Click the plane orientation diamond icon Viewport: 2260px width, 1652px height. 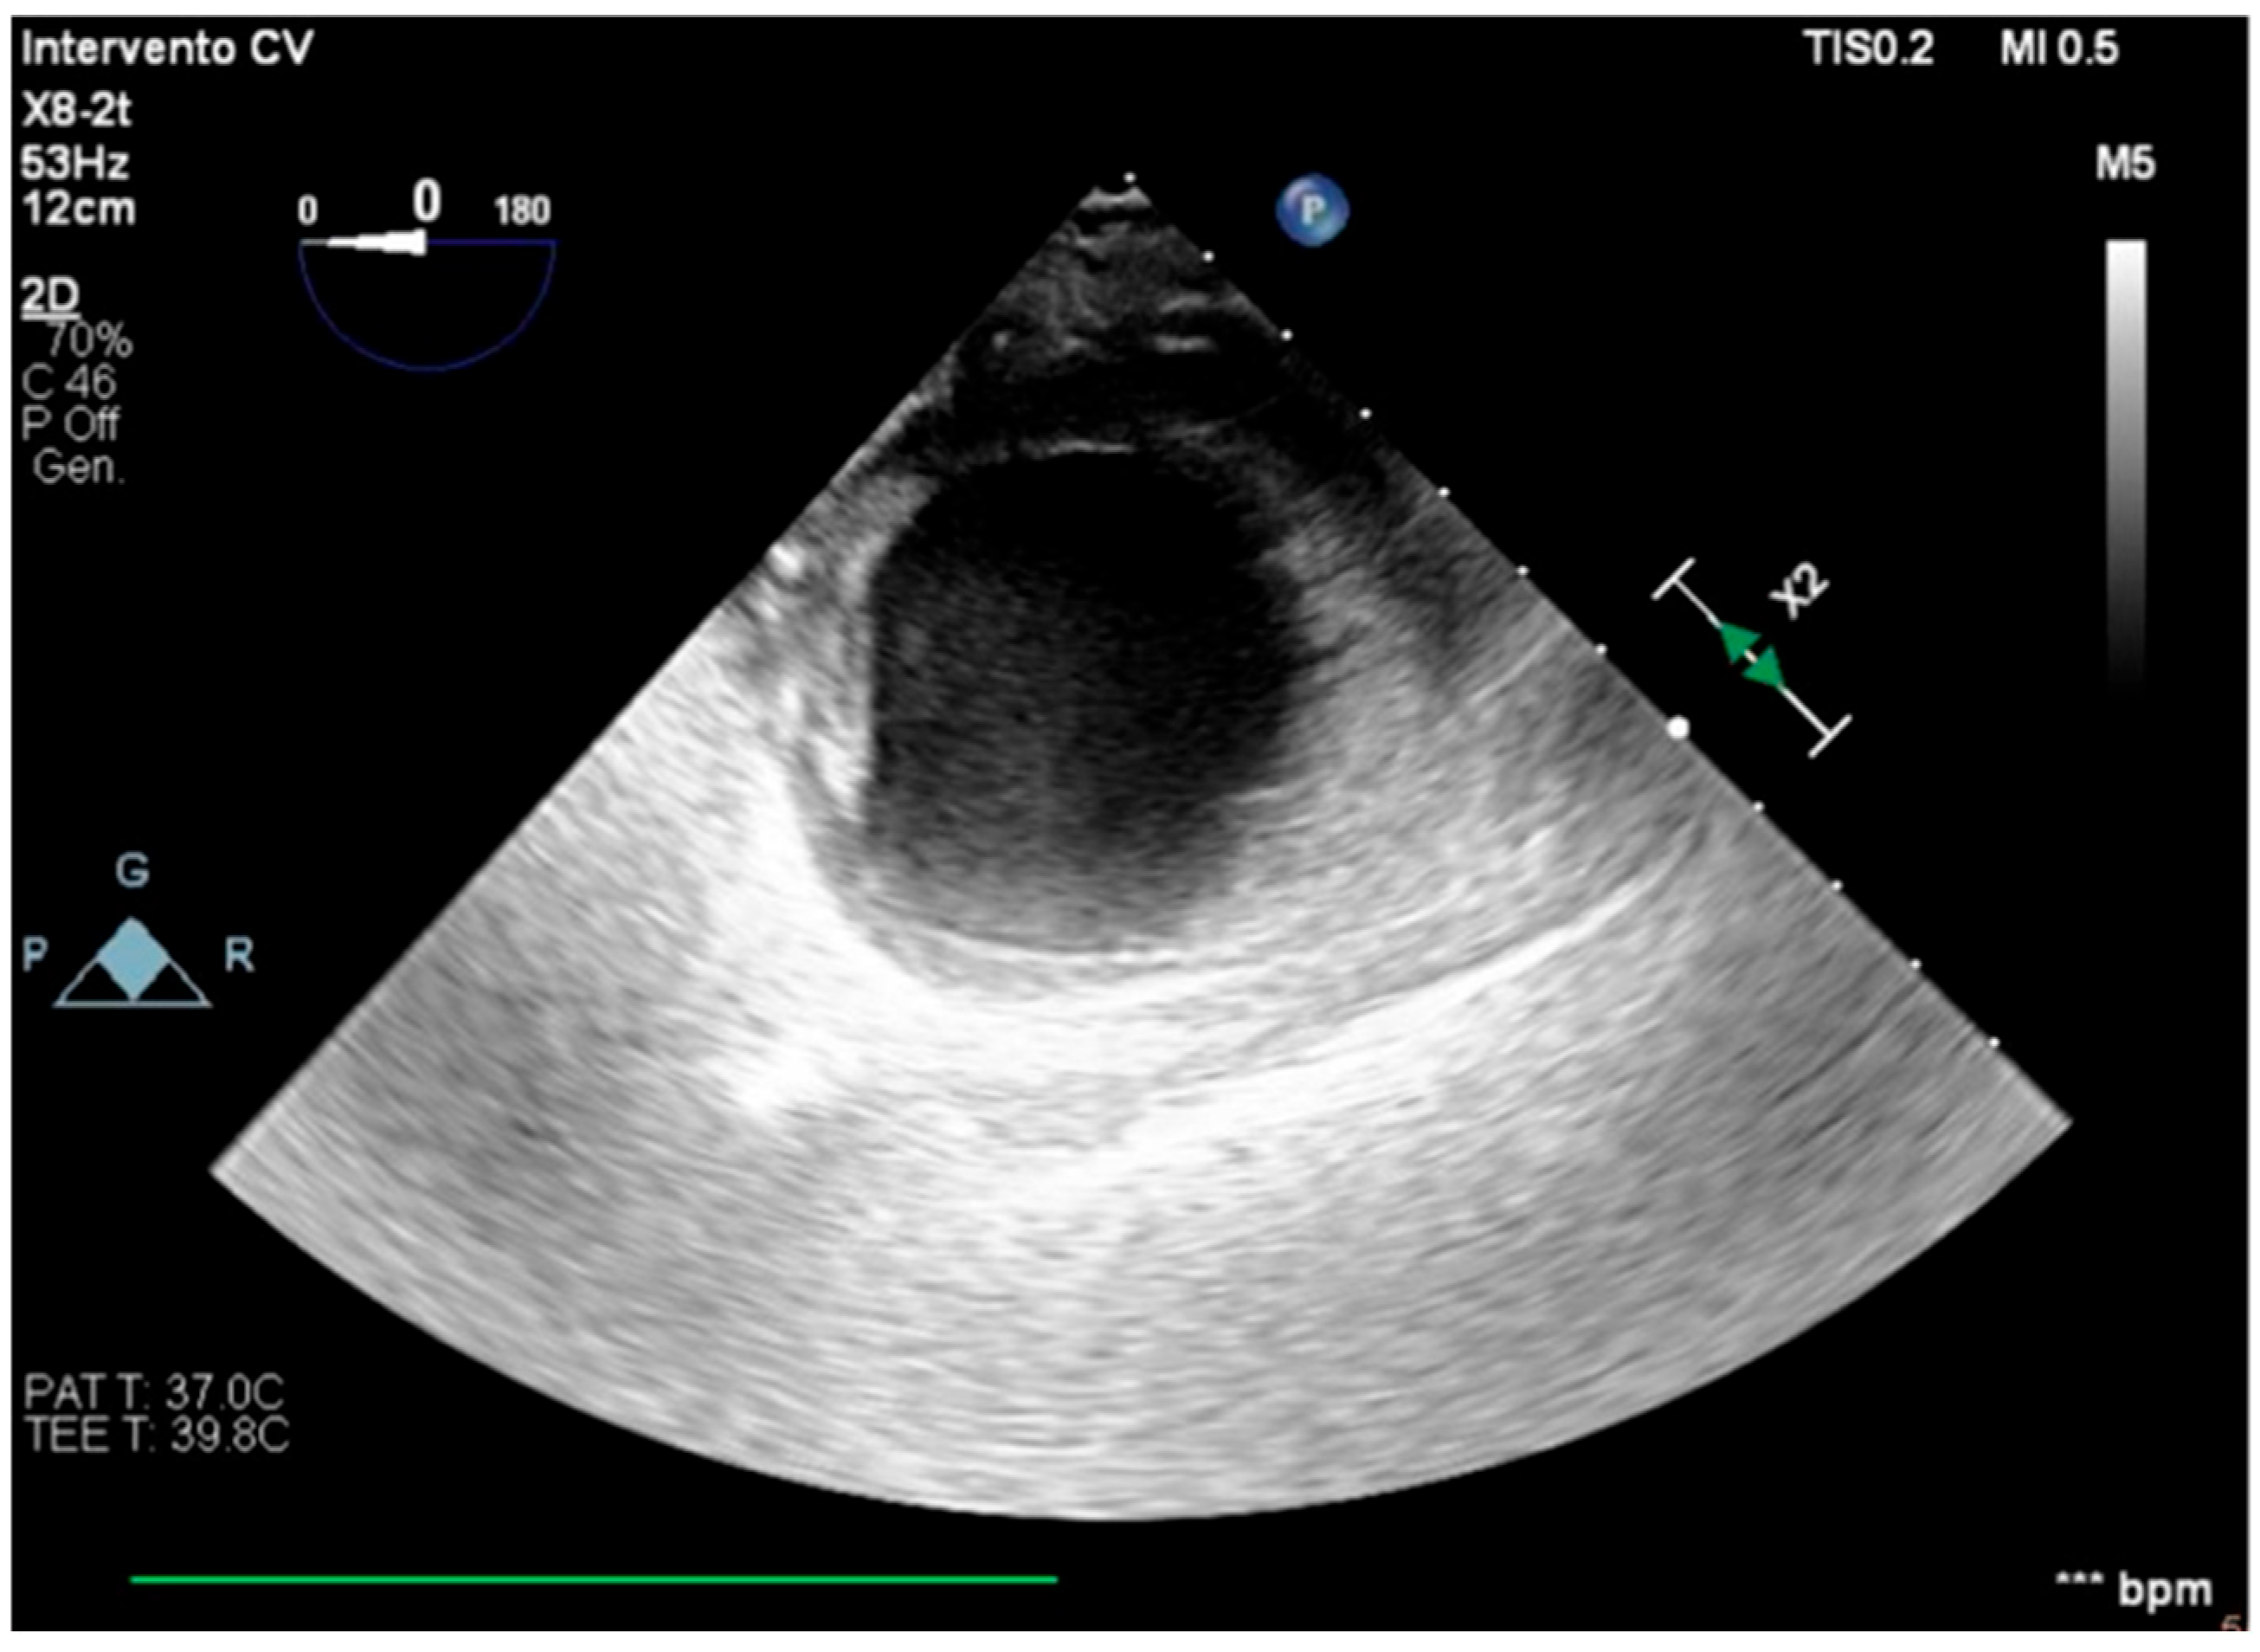tap(133, 959)
